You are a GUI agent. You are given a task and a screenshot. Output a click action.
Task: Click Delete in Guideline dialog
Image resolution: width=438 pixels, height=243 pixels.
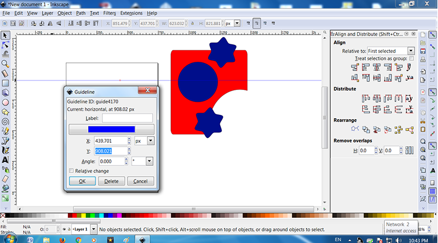coord(111,181)
